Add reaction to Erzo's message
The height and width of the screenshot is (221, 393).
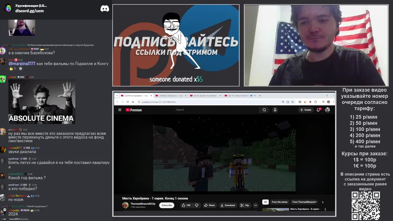21,68
